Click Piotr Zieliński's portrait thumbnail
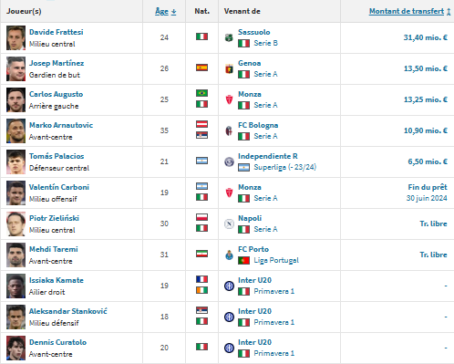This screenshot has height=364, width=454. 15,224
